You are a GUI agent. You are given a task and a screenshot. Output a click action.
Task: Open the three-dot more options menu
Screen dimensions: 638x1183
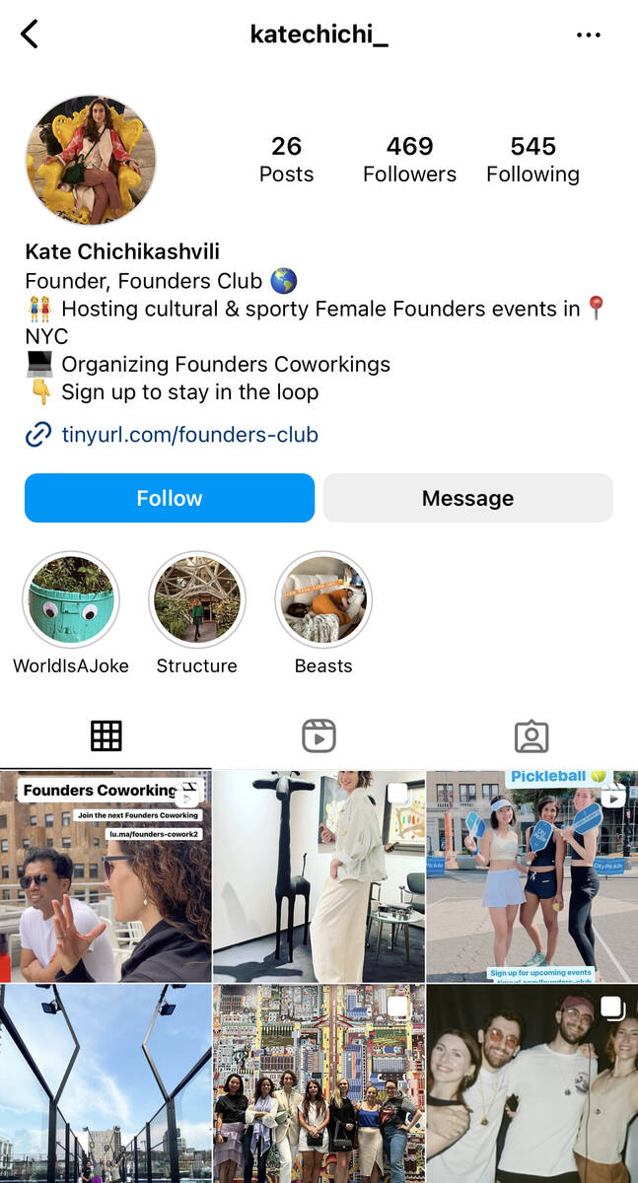point(589,35)
